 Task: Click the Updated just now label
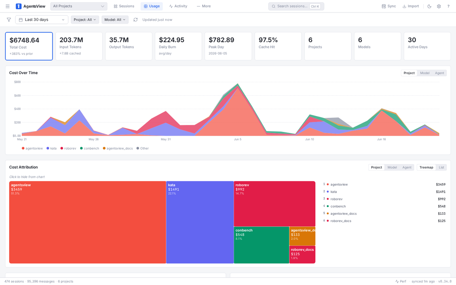(x=157, y=20)
